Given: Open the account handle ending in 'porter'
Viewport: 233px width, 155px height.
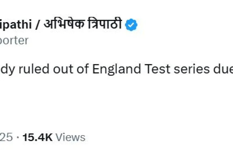Looking at the screenshot, I should (14, 41).
